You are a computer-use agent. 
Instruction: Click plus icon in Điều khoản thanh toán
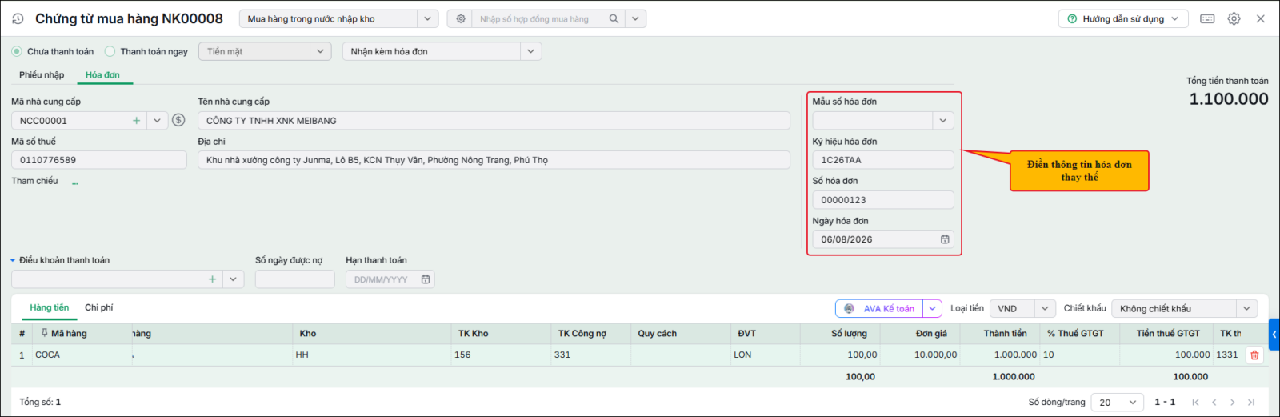[x=212, y=279]
